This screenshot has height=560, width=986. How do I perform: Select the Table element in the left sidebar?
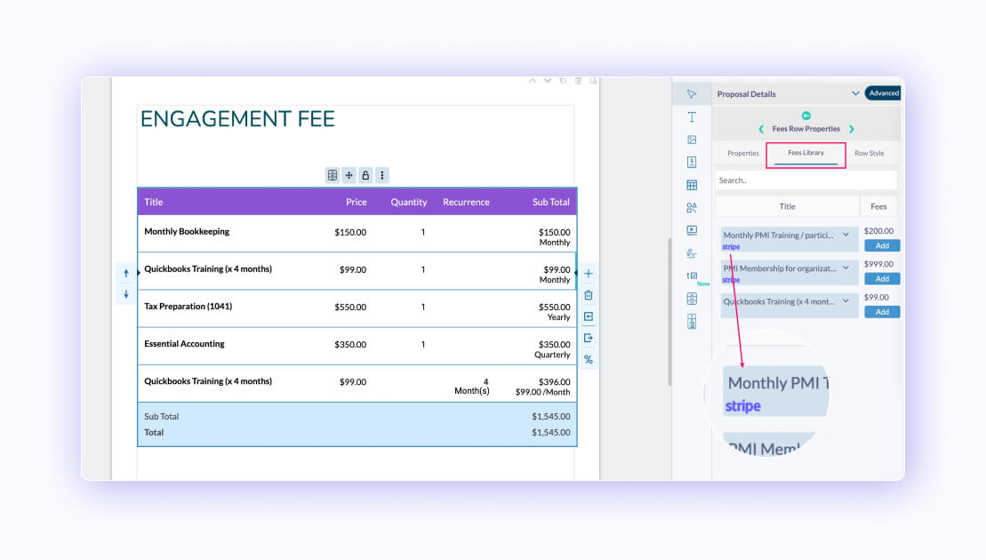[693, 185]
